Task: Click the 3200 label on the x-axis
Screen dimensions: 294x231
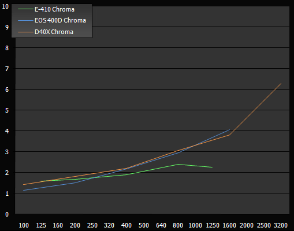Action: pyautogui.click(x=281, y=225)
